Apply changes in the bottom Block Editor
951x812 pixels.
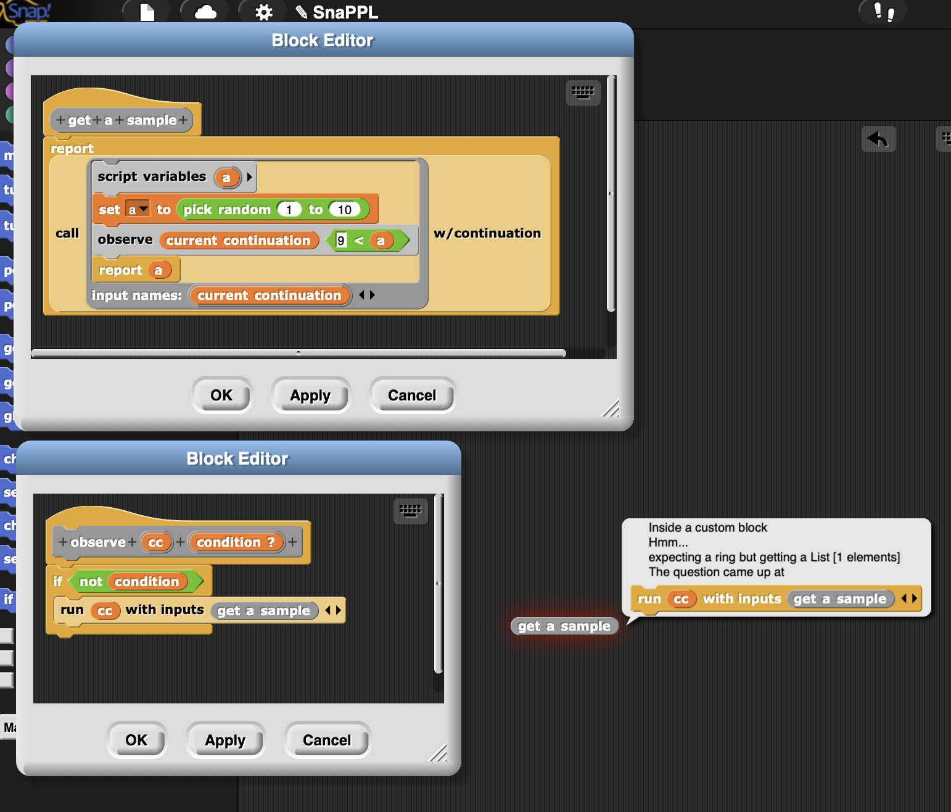[x=225, y=740]
